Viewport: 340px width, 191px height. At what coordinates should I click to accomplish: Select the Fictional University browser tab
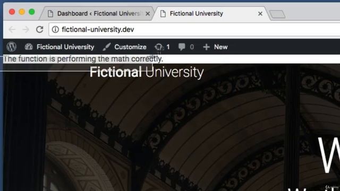211,13
